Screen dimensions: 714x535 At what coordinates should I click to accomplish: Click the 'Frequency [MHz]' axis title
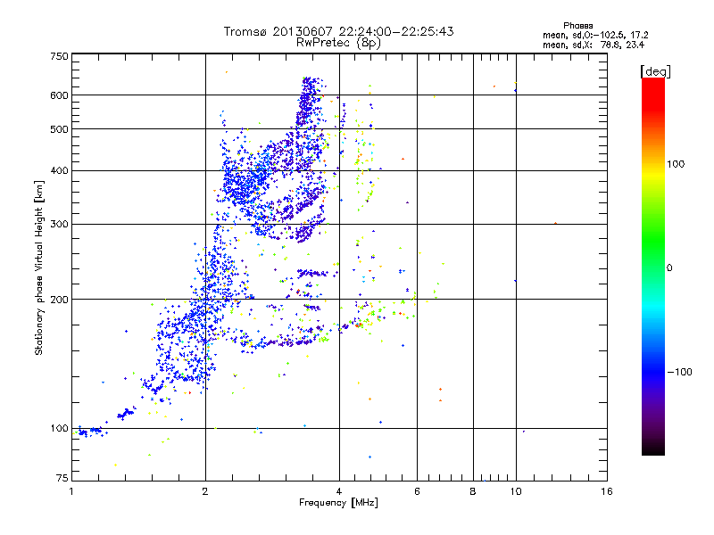[338, 503]
